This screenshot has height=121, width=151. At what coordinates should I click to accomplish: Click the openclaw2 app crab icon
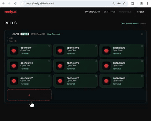pos(60,51)
